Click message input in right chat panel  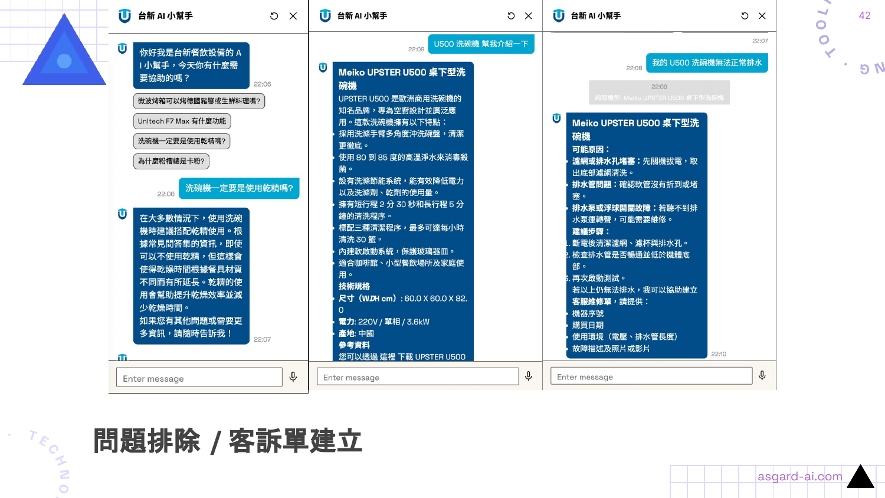(651, 376)
